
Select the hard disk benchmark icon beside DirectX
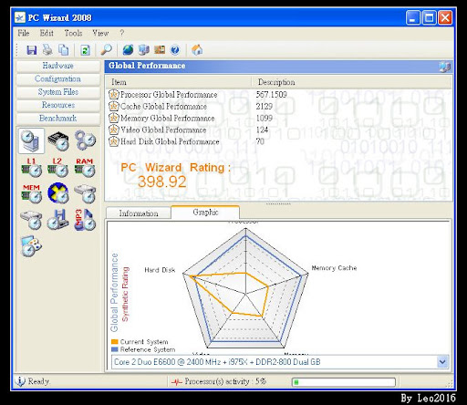coord(85,193)
